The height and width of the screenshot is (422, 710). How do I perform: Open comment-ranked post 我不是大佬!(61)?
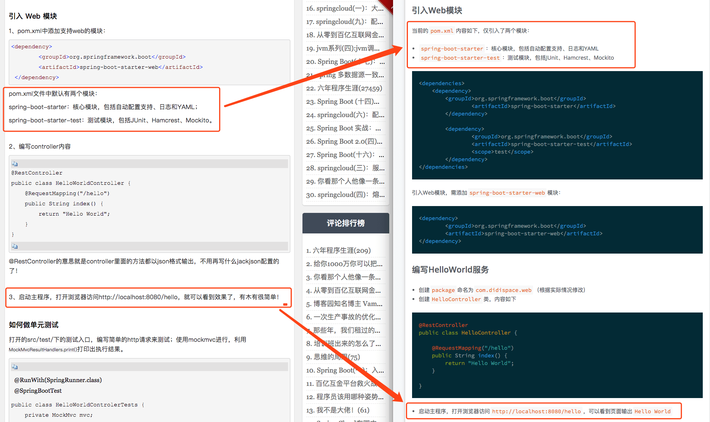click(337, 410)
